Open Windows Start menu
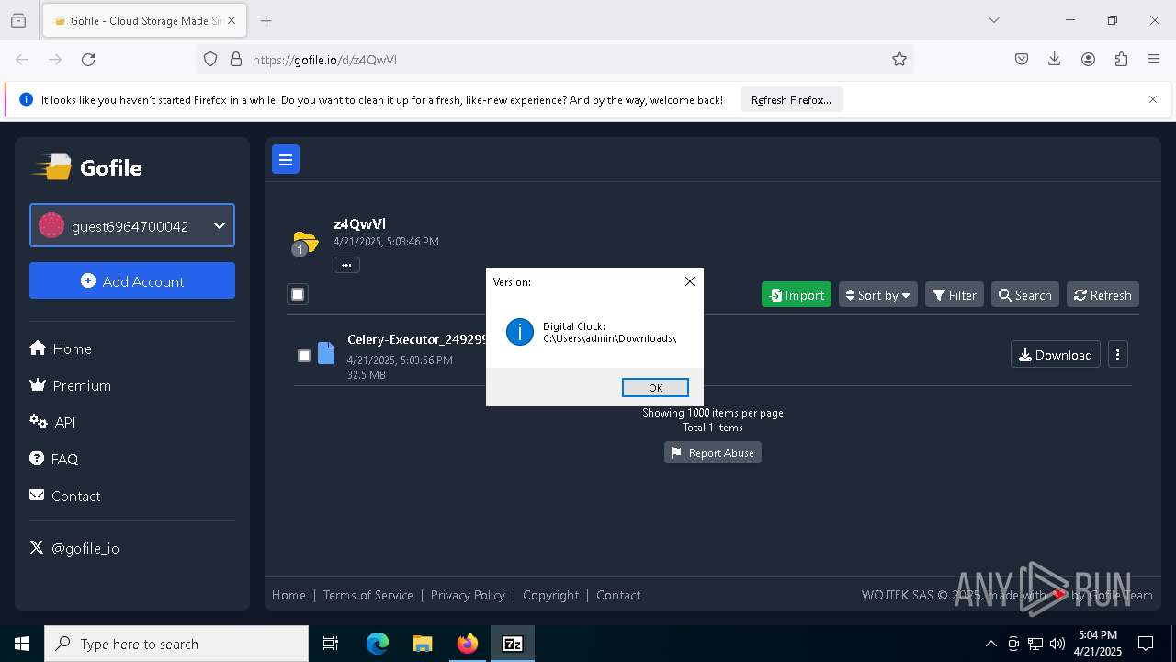 point(22,644)
